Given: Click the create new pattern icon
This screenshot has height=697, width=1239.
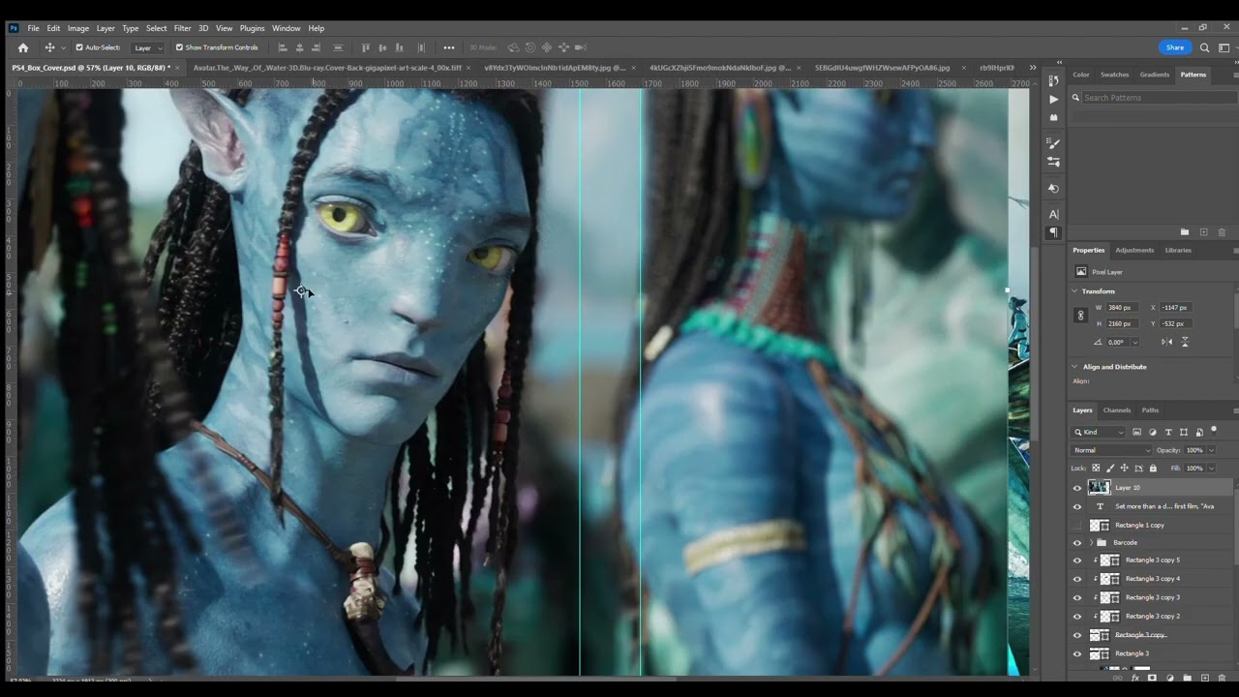Looking at the screenshot, I should coord(1203,232).
